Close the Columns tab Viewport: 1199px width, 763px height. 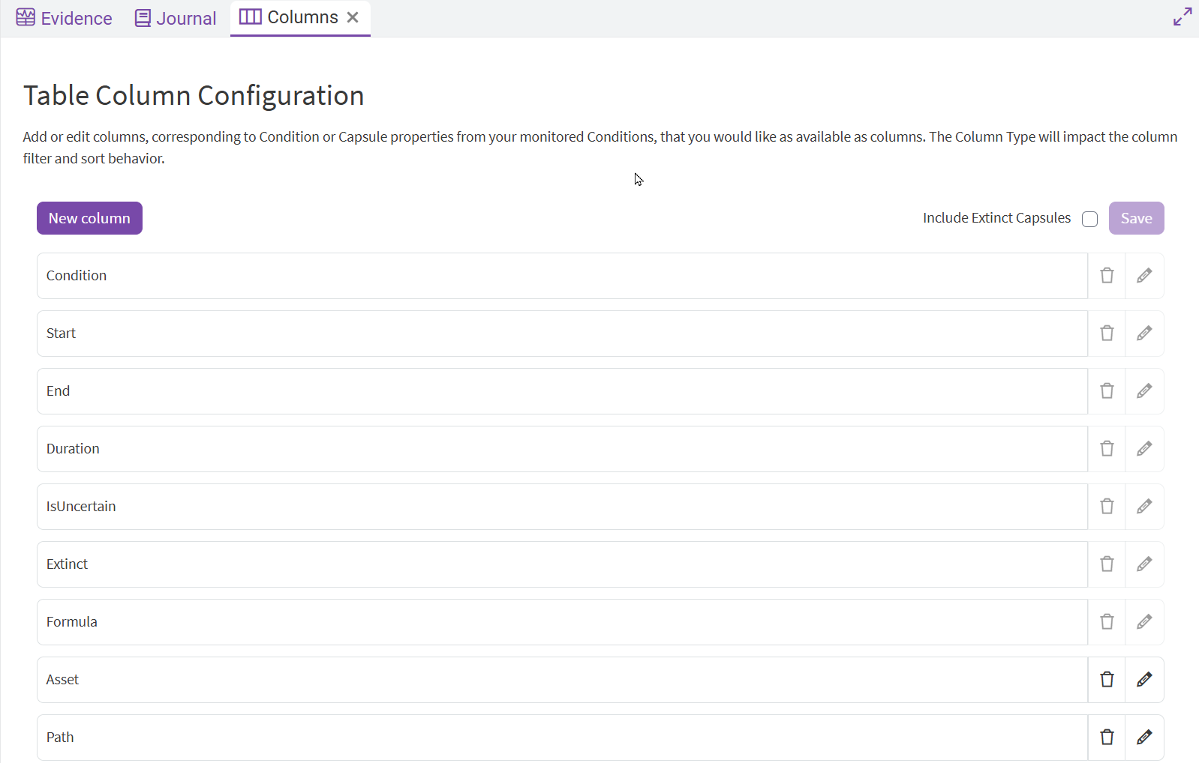pos(353,17)
